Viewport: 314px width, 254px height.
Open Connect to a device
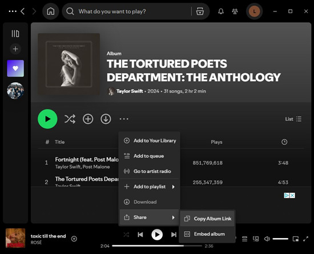point(256,239)
